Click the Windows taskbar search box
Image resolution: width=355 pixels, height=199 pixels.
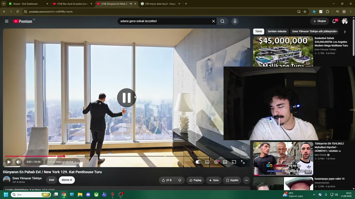pyautogui.click(x=31, y=195)
